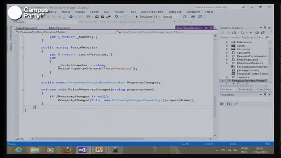Click the Solution Explorer search magnifier icon

point(267,37)
